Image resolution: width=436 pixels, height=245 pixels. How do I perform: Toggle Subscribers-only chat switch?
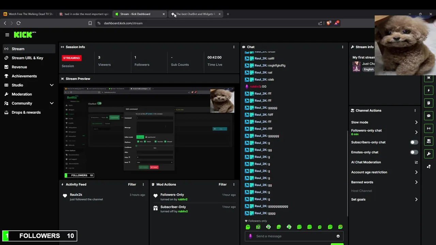414,142
